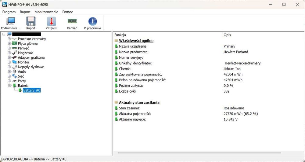The image size is (305, 162).
Task: Click the Raport floppy disk toolbar icon
Action: (31, 21)
